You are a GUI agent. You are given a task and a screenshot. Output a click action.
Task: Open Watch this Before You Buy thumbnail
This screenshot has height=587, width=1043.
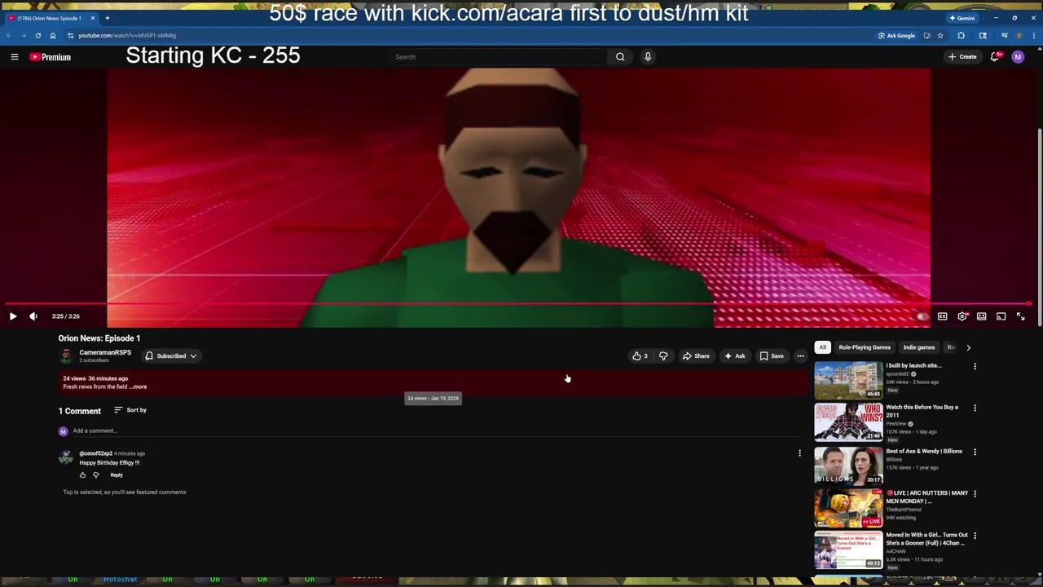(x=848, y=422)
